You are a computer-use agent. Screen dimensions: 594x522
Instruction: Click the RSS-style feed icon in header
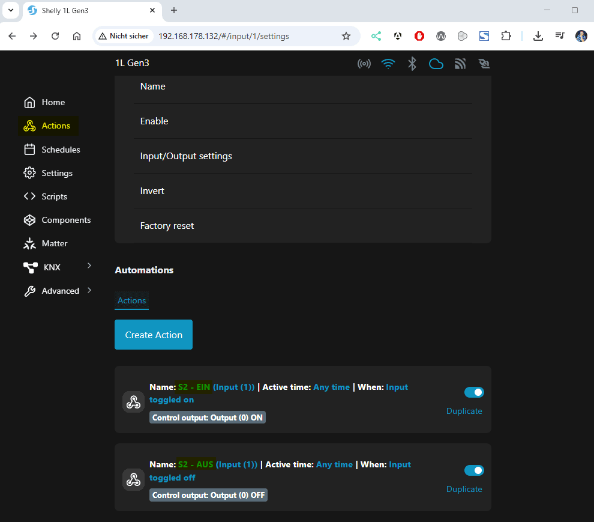pyautogui.click(x=460, y=64)
